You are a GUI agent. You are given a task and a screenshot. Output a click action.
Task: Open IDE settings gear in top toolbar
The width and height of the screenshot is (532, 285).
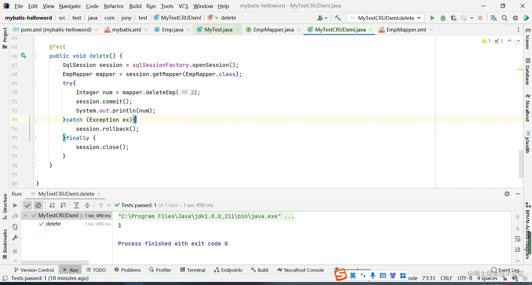point(515,18)
